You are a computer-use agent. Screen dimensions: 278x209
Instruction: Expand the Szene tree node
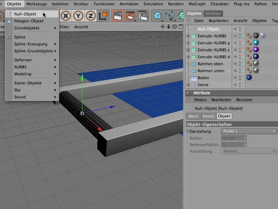point(188,85)
